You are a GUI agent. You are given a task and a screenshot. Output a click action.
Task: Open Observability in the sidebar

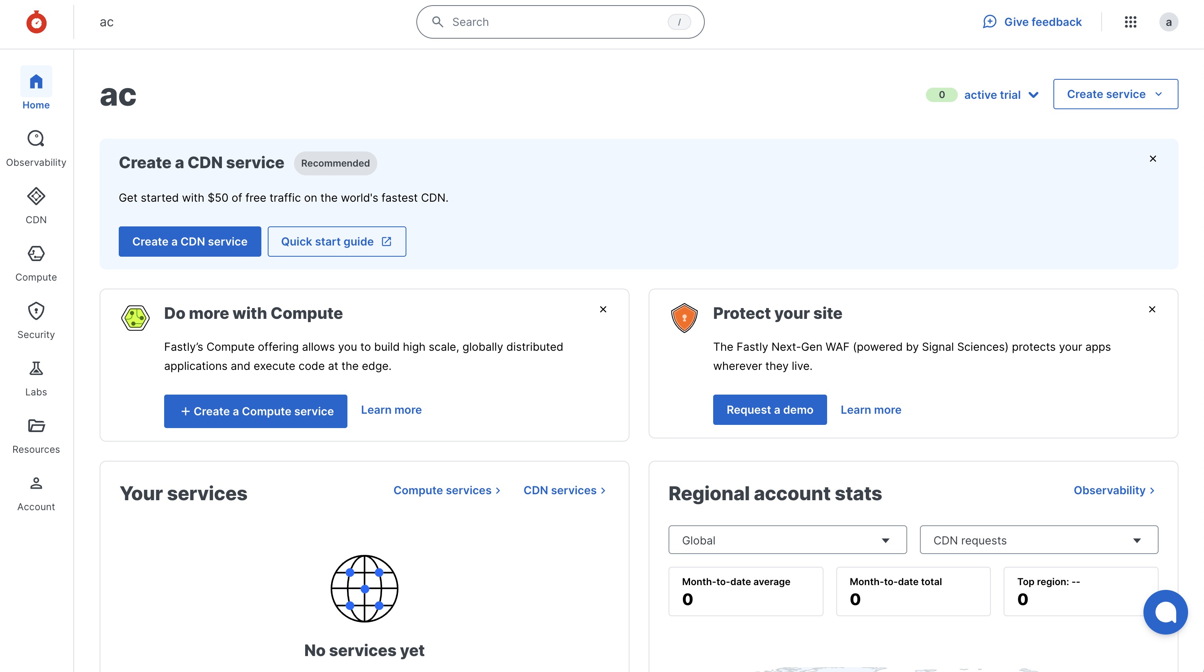[36, 148]
